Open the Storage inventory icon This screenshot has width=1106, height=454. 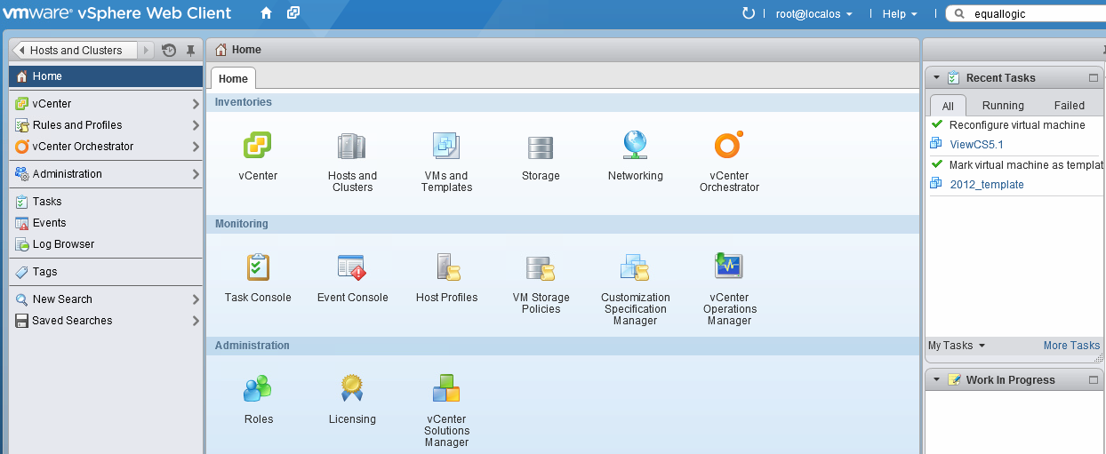pos(541,146)
